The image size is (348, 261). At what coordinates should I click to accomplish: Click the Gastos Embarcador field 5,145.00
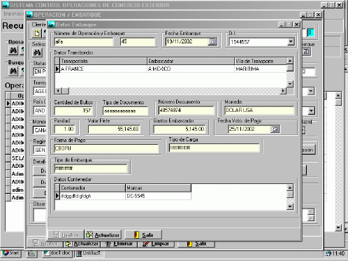pos(180,129)
